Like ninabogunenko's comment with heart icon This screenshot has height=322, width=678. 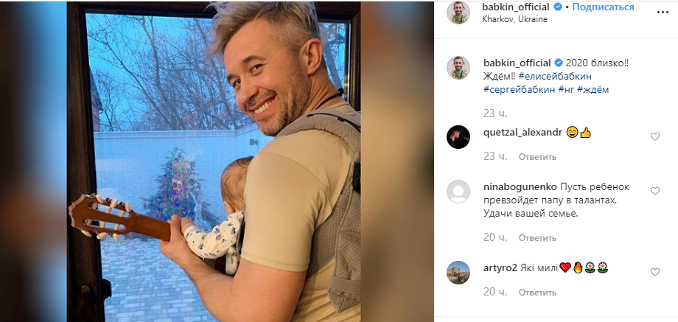(655, 191)
